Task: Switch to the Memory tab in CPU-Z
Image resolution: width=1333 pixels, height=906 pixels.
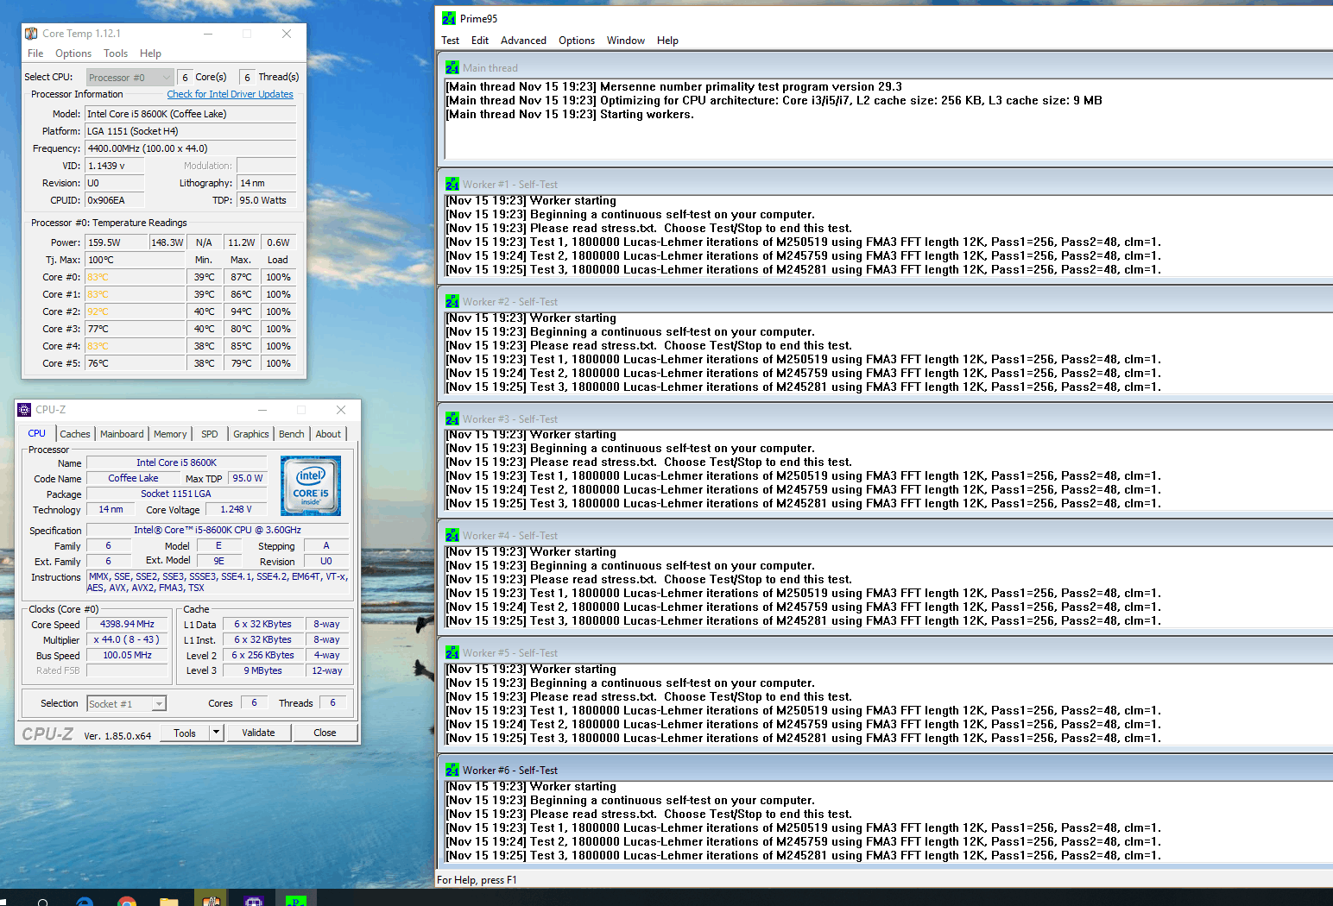Action: coord(170,434)
